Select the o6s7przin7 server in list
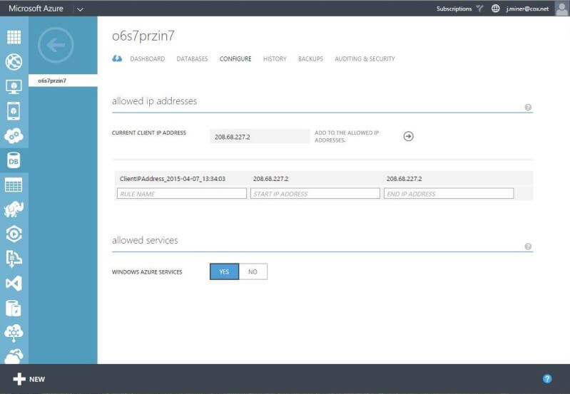 52,81
